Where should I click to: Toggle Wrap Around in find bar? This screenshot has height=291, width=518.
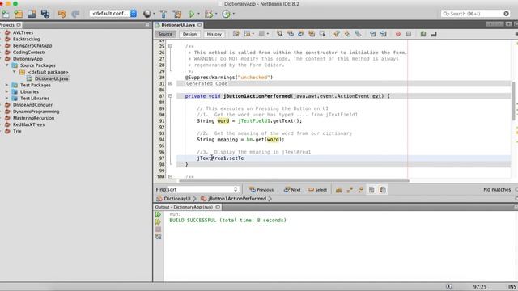(x=383, y=190)
